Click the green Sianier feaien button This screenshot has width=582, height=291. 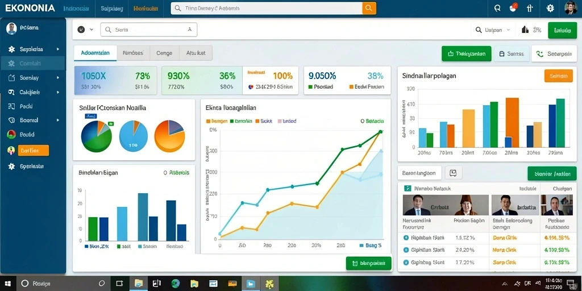coord(552,173)
